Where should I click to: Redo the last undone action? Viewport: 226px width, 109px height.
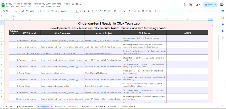click(x=19, y=11)
